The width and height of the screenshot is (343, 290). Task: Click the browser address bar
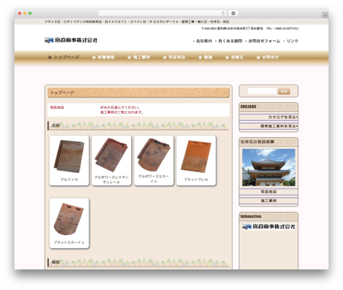coord(162,13)
